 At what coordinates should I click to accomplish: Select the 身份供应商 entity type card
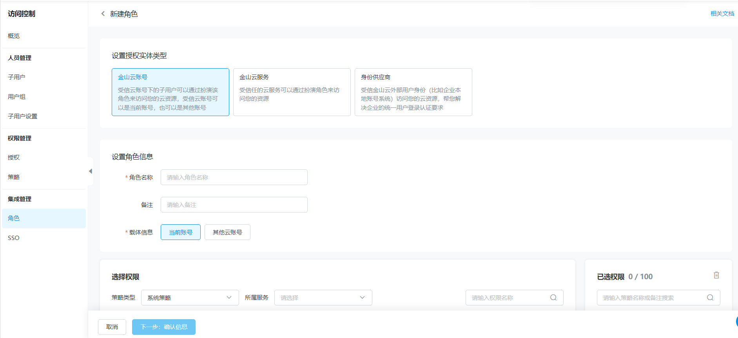click(x=413, y=92)
